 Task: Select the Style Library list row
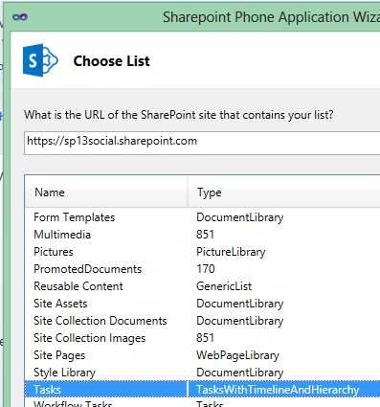tap(202, 373)
